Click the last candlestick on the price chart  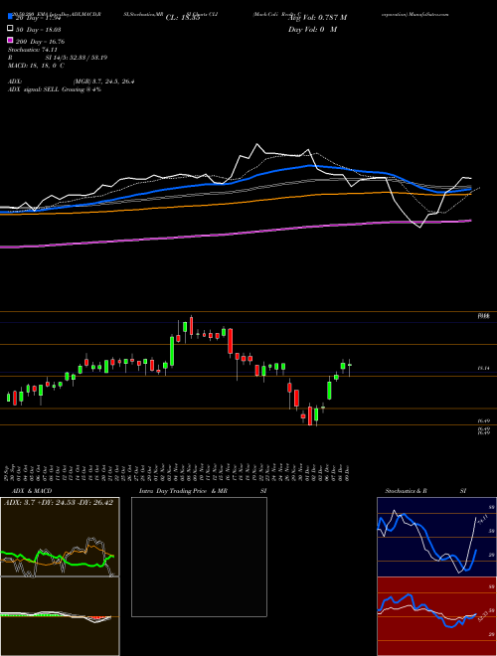[349, 367]
